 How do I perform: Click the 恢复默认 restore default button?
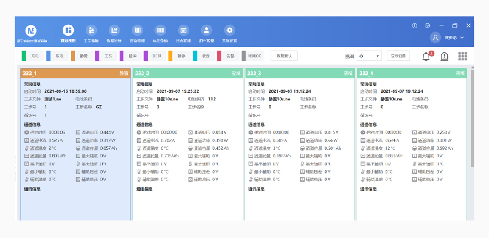click(x=284, y=56)
